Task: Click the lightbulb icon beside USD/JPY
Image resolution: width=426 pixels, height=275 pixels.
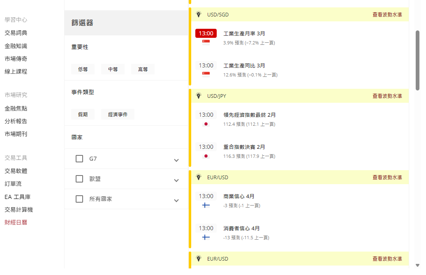Action: point(199,96)
